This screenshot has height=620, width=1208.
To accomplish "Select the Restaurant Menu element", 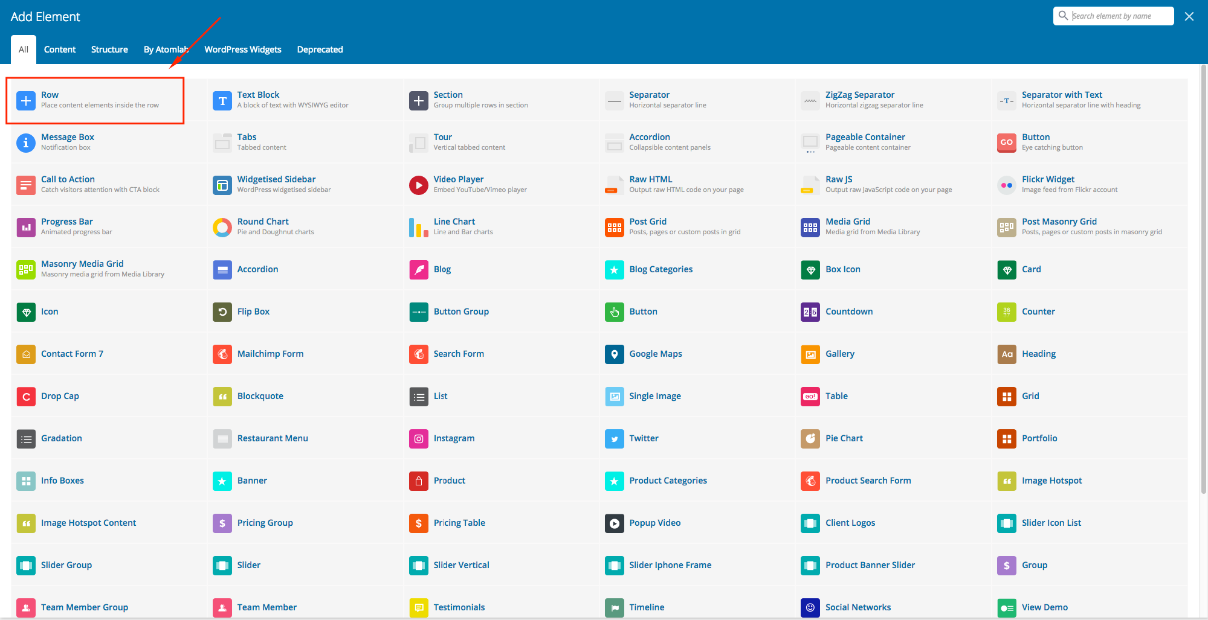I will [x=305, y=438].
